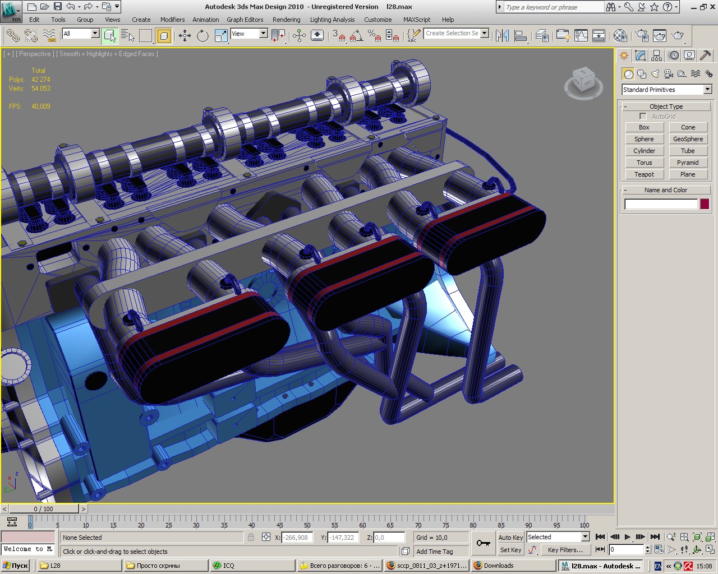
Task: Open the MAXScript menu
Action: tap(417, 20)
